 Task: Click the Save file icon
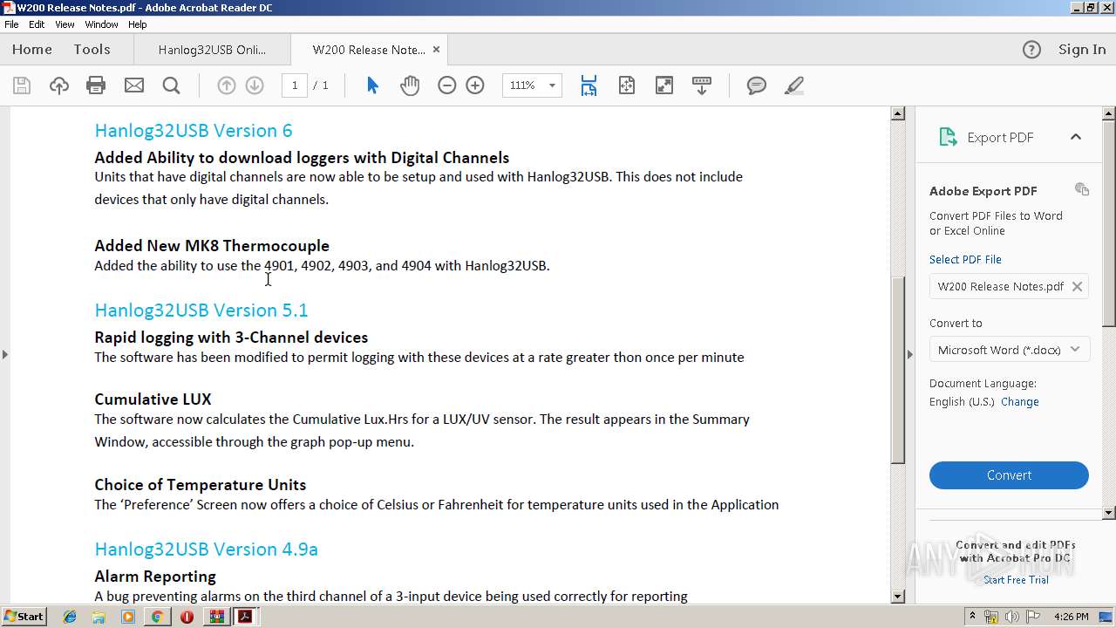tap(22, 85)
